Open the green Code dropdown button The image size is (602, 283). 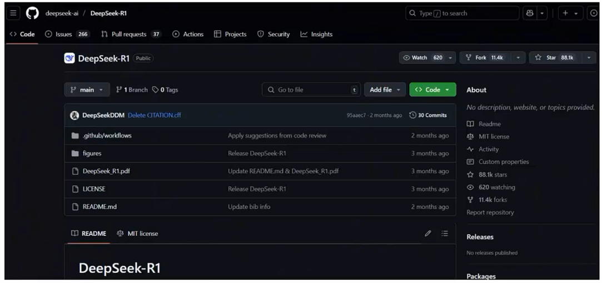coord(432,90)
